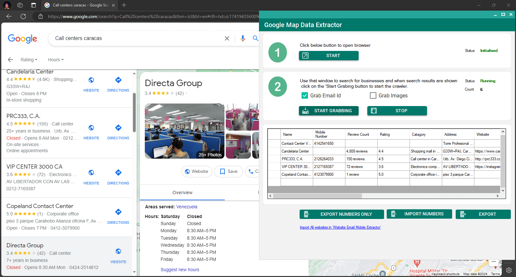Switch to the Call centers caracas browser tab
Screen dimensions: 516x277
click(x=79, y=5)
